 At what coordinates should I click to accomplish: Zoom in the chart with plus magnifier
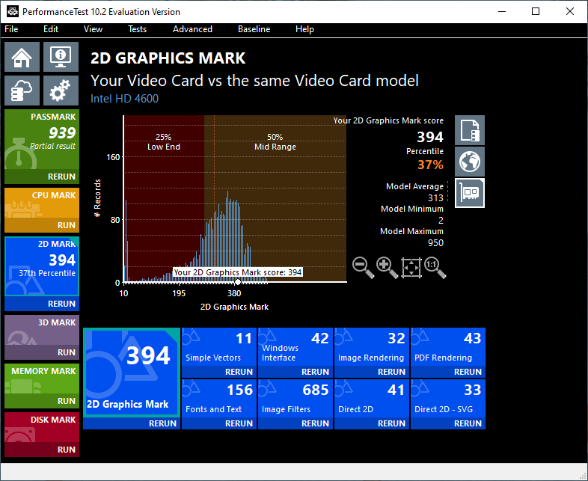coord(387,268)
